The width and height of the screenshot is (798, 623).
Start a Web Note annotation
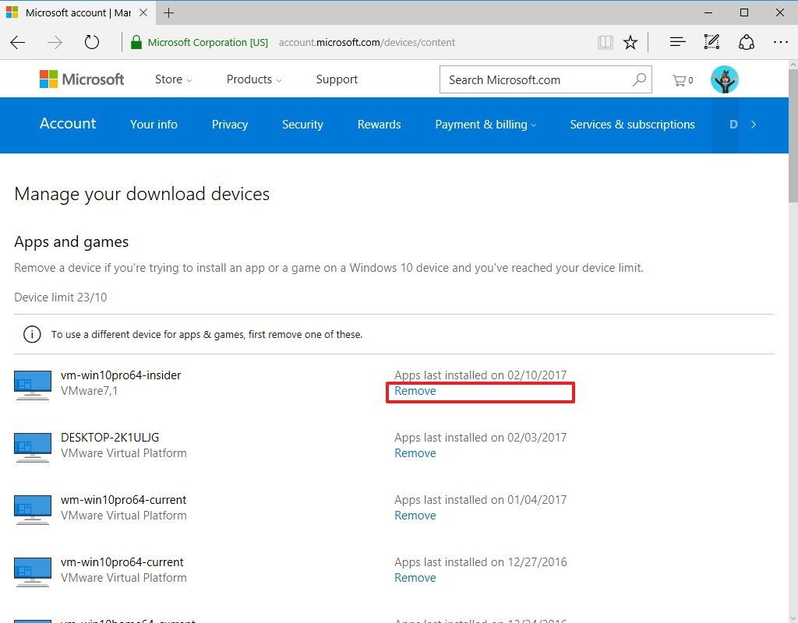pos(711,42)
